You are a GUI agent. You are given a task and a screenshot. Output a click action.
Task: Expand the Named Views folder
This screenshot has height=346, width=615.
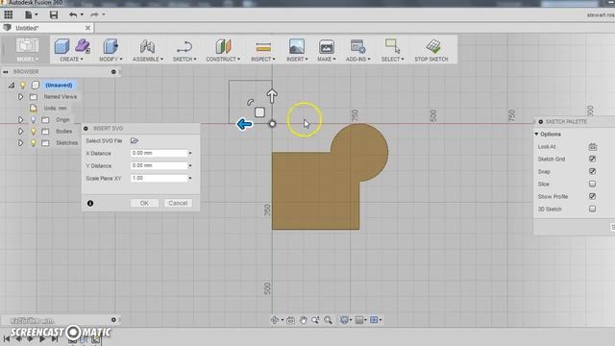click(20, 96)
